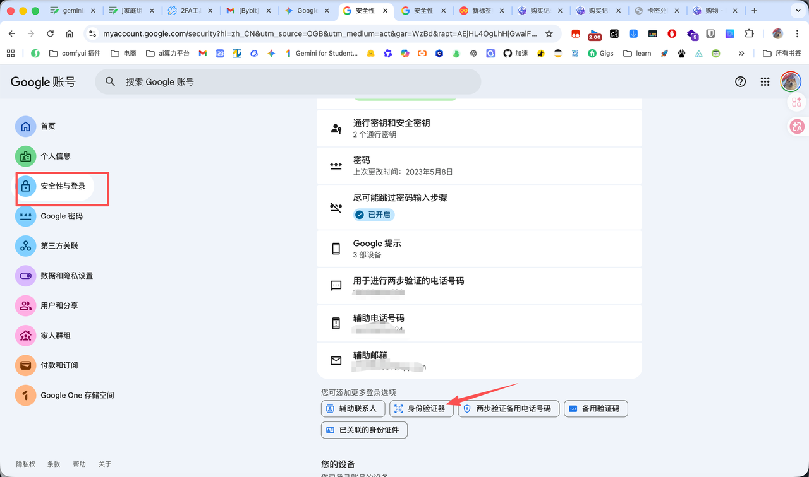Click the GitHub bookmark icon

tap(507, 54)
